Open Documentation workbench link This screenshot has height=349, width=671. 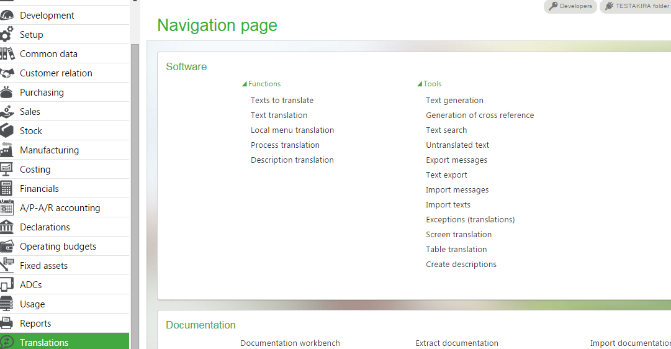290,343
